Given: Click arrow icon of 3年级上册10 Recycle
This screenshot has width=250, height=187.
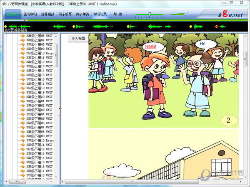Looking at the screenshot, I should tap(22, 53).
